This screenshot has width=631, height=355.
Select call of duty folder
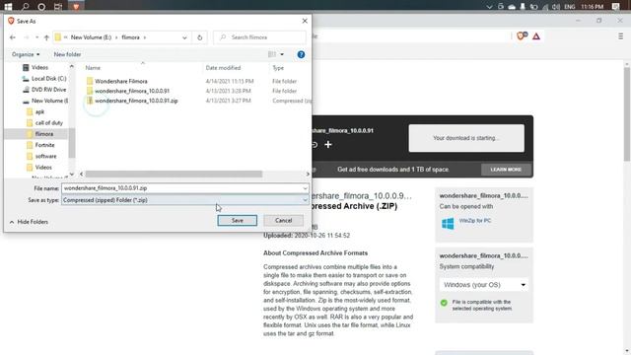(48, 122)
